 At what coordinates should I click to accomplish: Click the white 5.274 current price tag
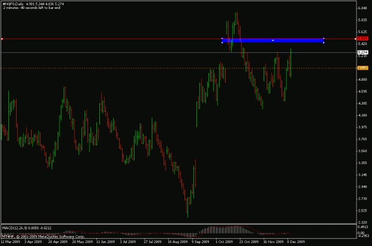[362, 52]
